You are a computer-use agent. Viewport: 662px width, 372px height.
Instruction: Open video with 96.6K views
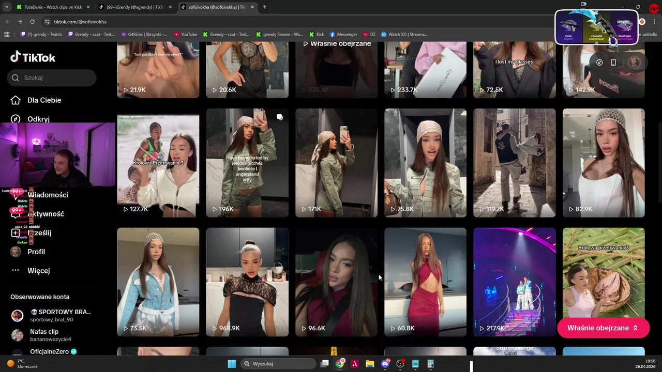click(336, 282)
